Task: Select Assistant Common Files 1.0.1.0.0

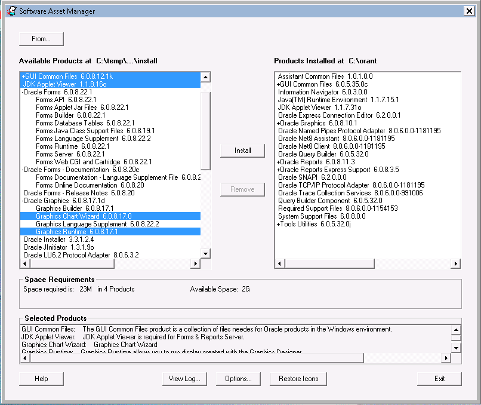Action: point(325,76)
